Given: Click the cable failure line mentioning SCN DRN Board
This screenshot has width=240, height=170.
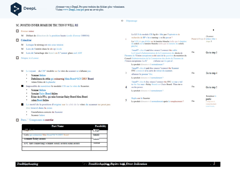Looking at the screenshot, I should [x=62, y=79].
